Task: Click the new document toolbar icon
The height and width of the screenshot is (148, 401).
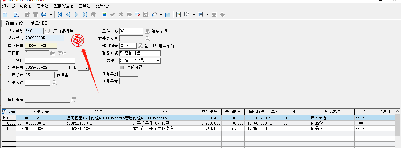Action: tap(5, 14)
